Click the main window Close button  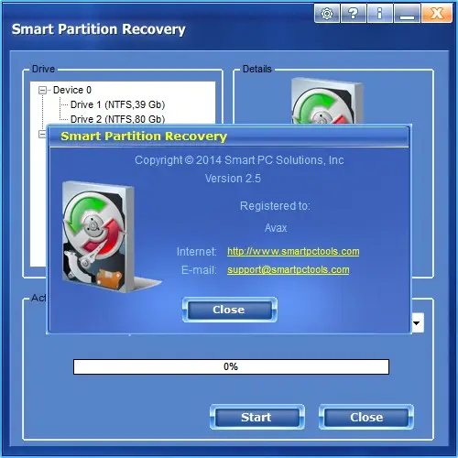pos(366,417)
